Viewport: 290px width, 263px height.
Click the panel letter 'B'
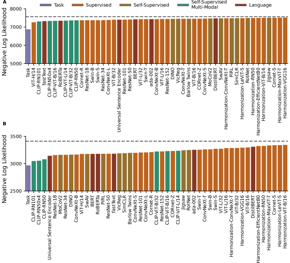coord(4,124)
